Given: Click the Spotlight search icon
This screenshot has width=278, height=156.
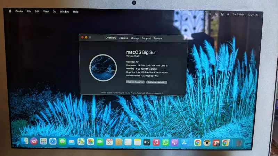Looking at the screenshot, I should [x=216, y=14].
